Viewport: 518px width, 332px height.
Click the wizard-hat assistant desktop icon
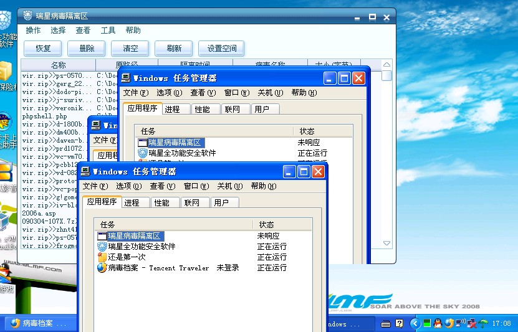tap(6, 122)
